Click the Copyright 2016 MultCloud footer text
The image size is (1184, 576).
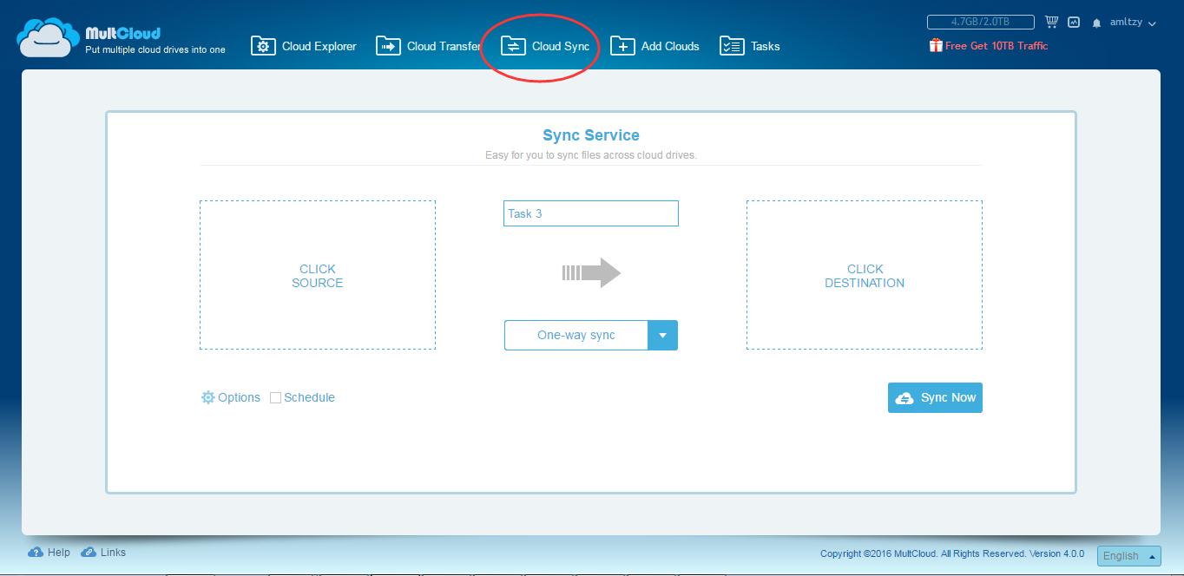tap(952, 553)
